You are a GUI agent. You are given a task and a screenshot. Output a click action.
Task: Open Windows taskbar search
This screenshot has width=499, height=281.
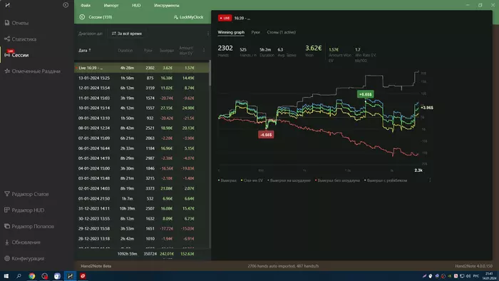(19, 276)
